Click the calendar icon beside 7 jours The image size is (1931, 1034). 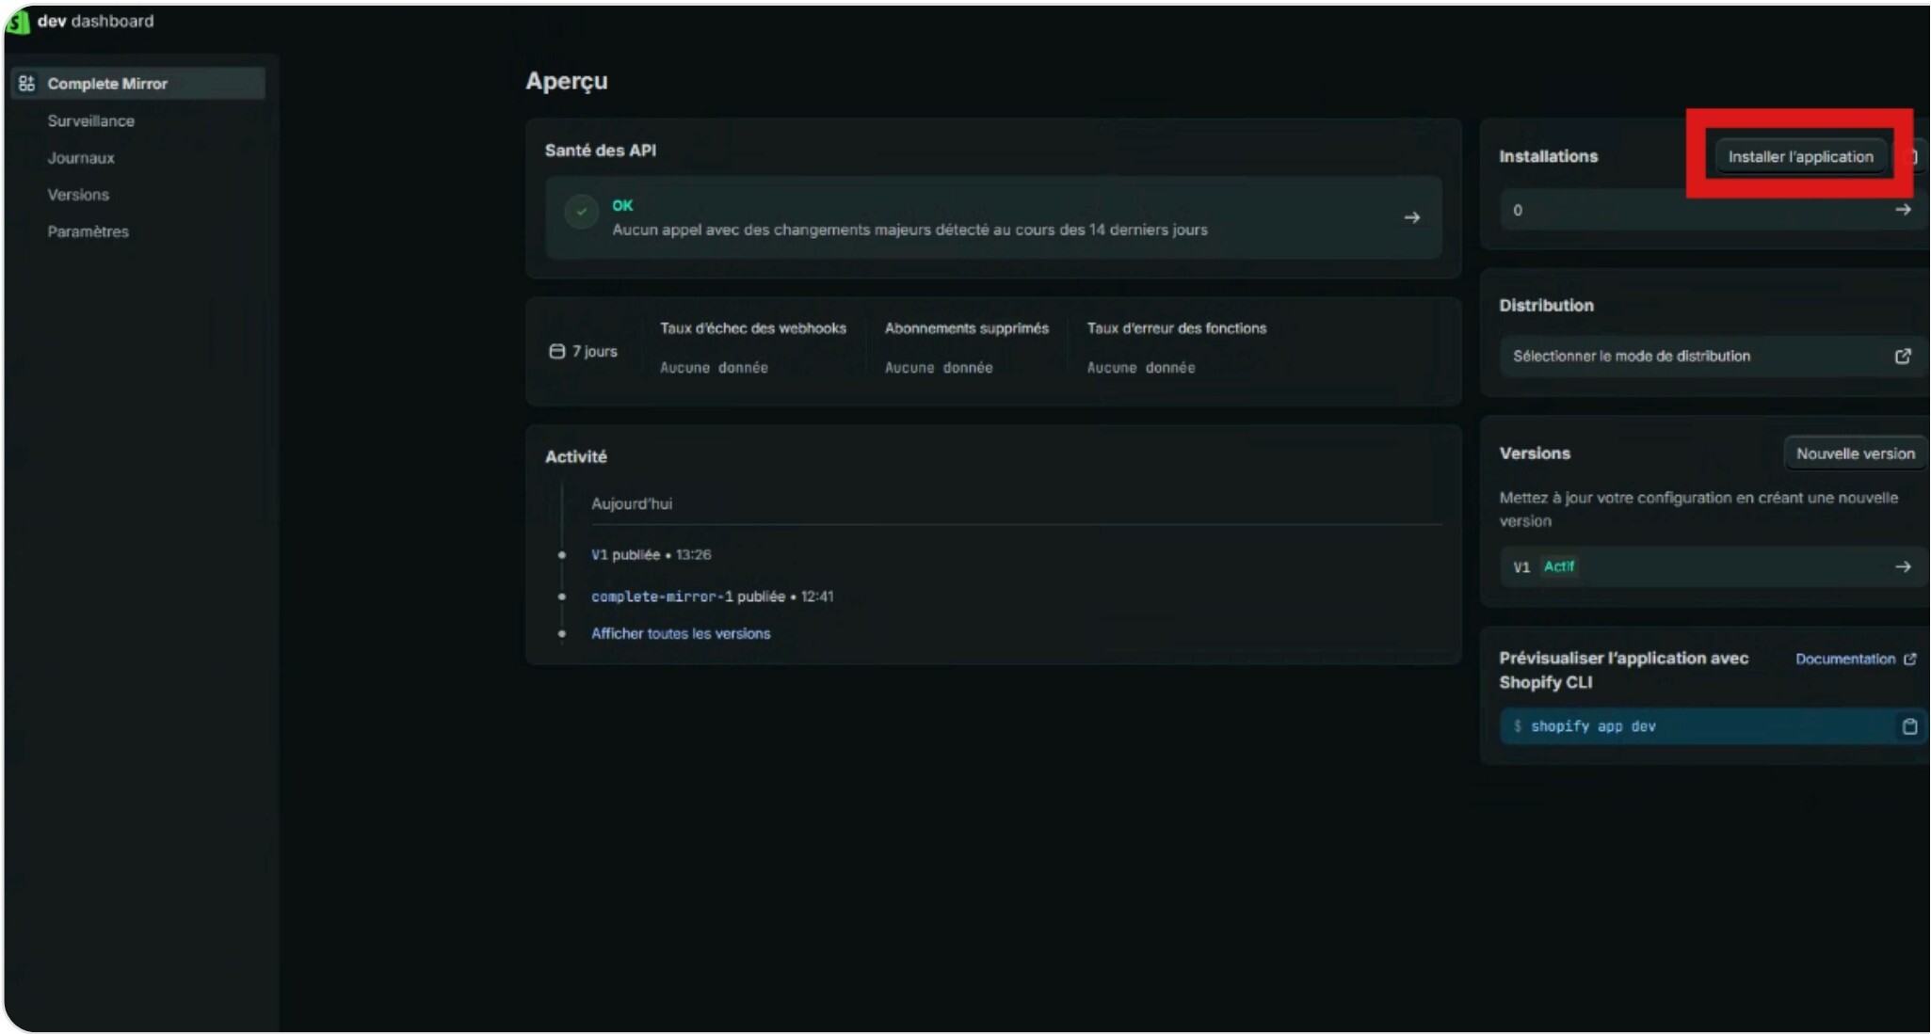(x=556, y=352)
